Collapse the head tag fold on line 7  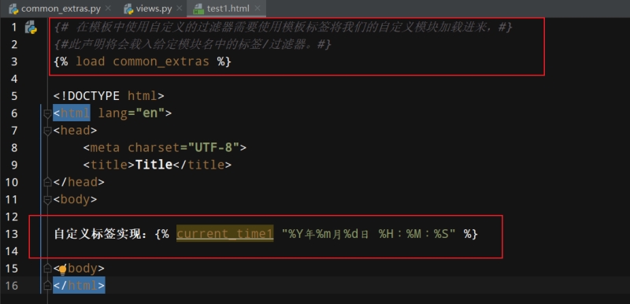[47, 131]
